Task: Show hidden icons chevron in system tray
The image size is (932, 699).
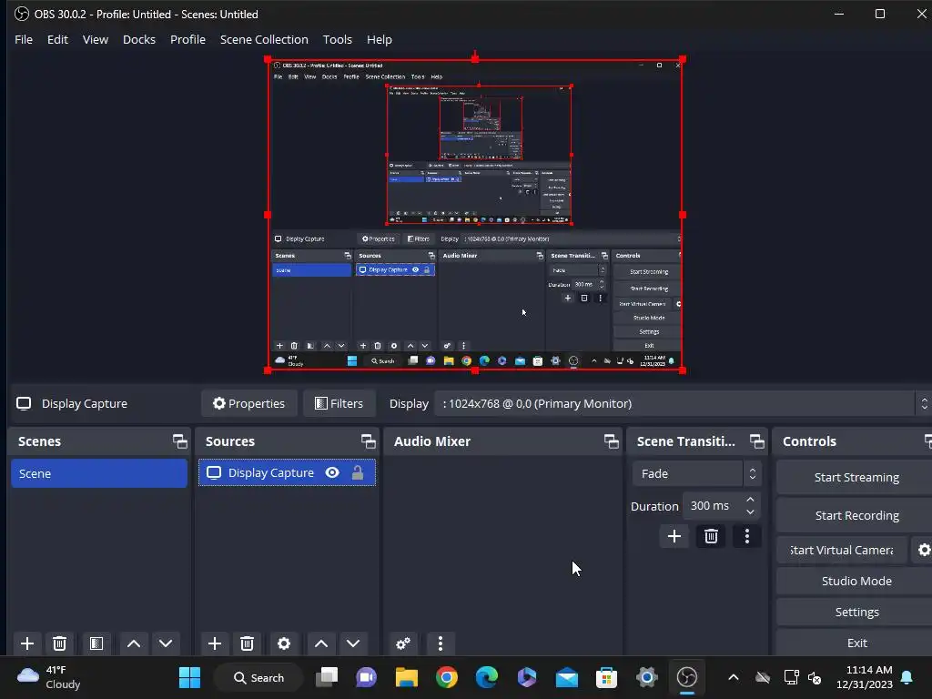Action: pos(734,677)
